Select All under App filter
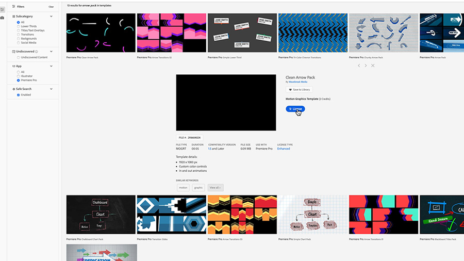The width and height of the screenshot is (464, 261). coord(19,72)
